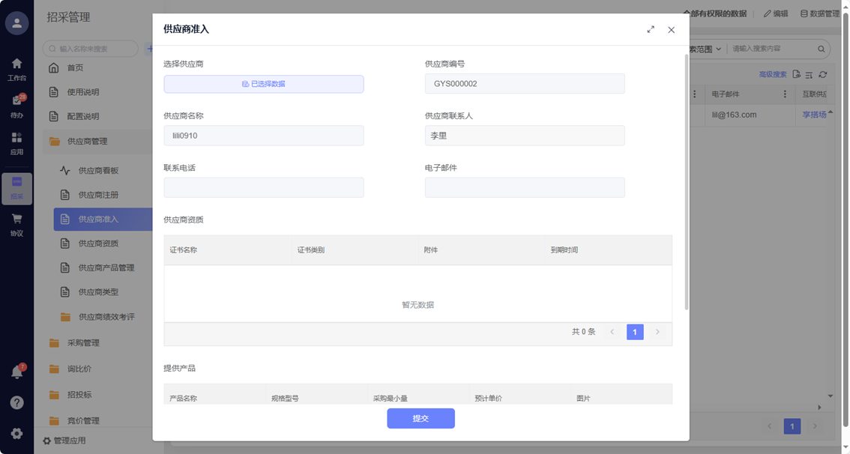Click the user avatar icon

coord(16,23)
